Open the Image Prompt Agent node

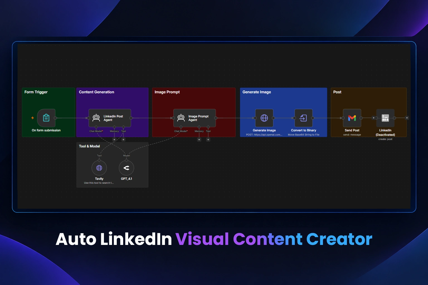point(194,118)
